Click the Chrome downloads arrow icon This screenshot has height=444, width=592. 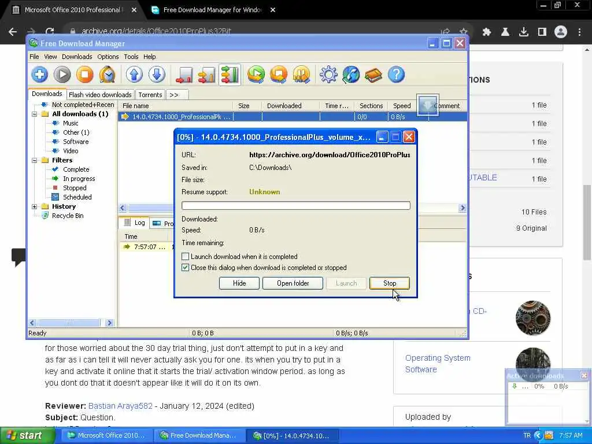coord(524,32)
